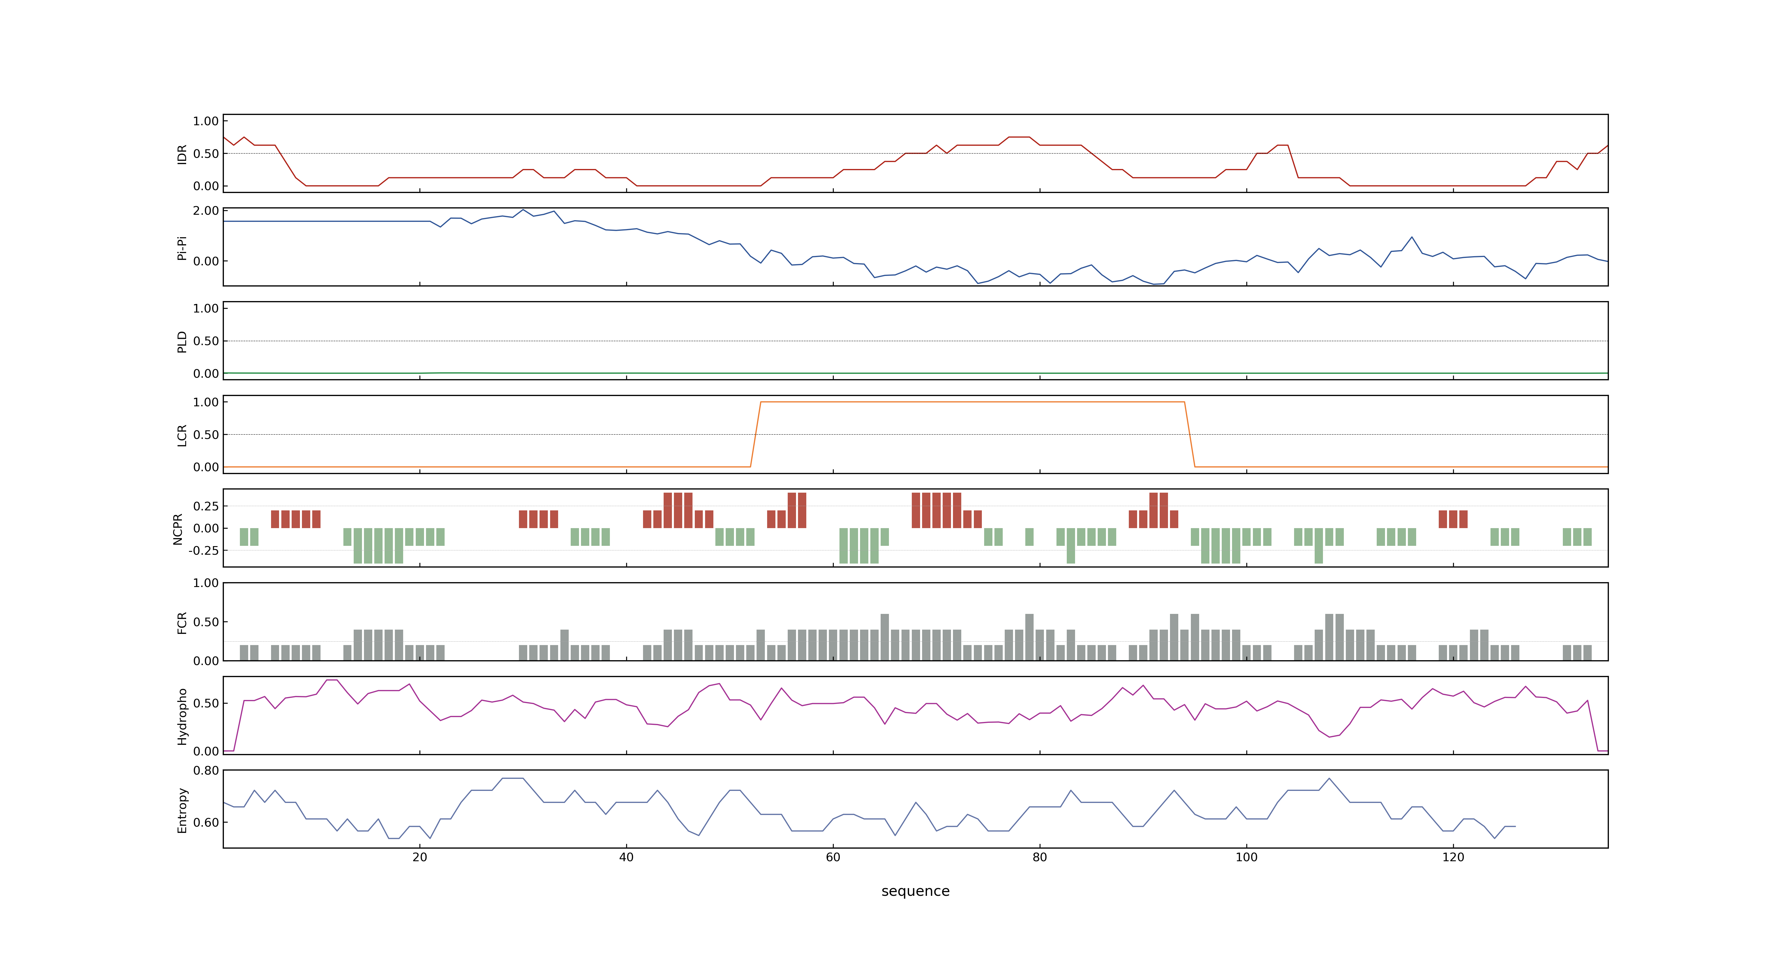Click x-axis tick label 120

coord(1453,857)
